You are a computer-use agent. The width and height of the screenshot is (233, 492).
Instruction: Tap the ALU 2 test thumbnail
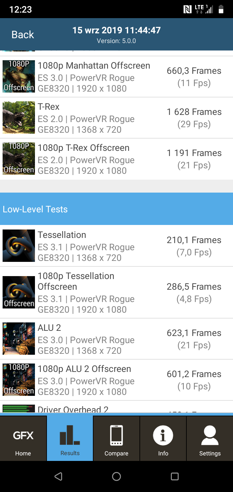(x=19, y=339)
